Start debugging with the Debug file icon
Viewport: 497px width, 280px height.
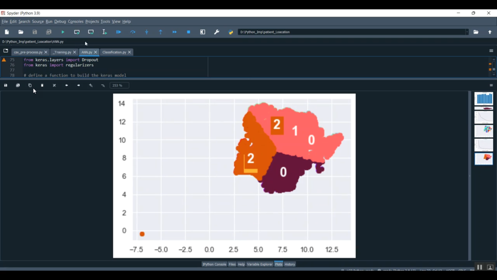click(x=119, y=32)
